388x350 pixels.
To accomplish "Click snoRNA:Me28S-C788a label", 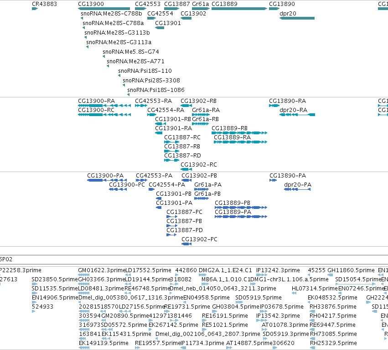I will coord(113,23).
